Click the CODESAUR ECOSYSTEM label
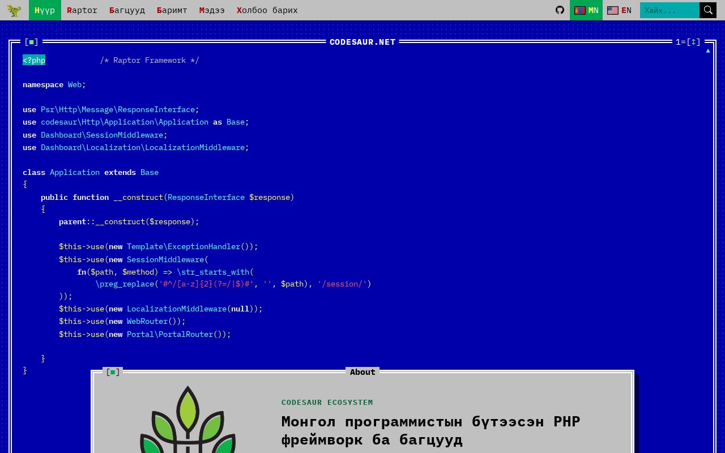Image resolution: width=725 pixels, height=453 pixels. click(327, 402)
